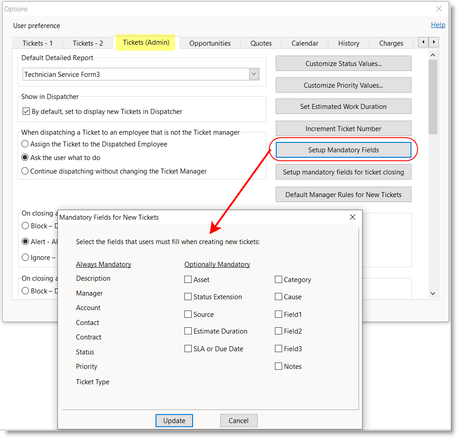Select Assign the Ticket to the Dispatched Employee
This screenshot has height=438, width=458.
pyautogui.click(x=25, y=144)
